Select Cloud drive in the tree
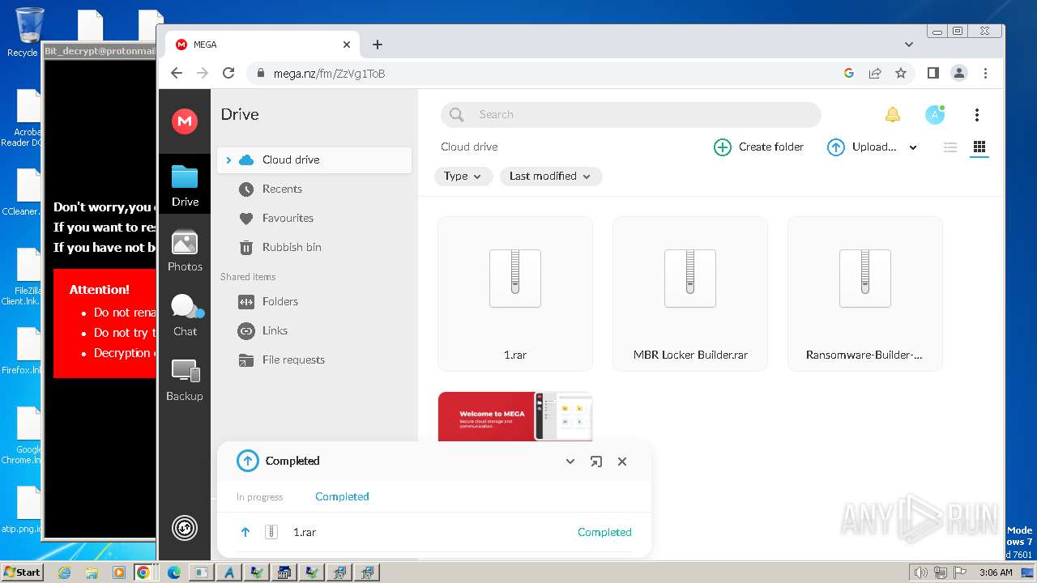 (314, 160)
